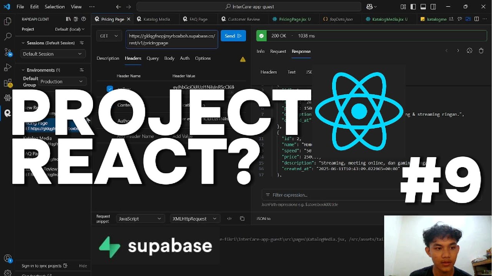
Task: Open the RapidAPI Client activity bar icon
Action: 7,113
